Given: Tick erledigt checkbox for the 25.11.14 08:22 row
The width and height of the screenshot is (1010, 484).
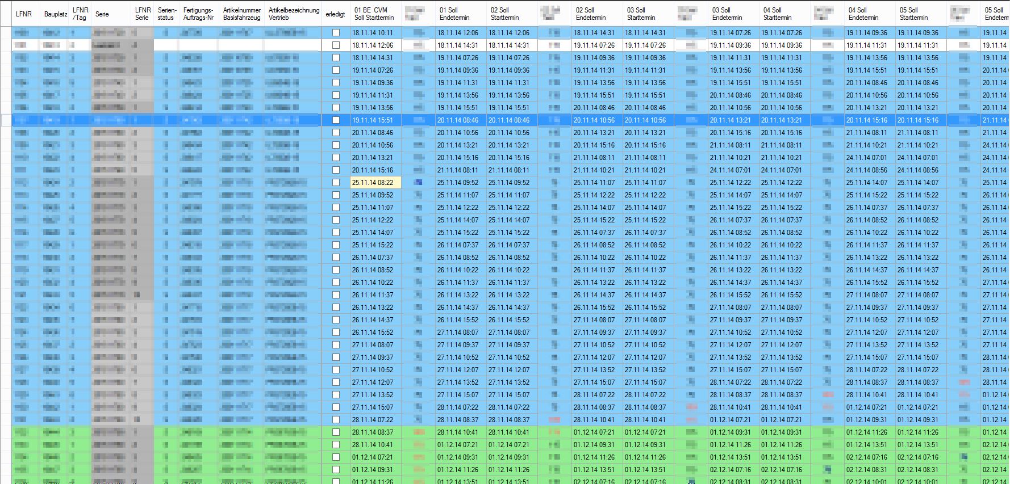Looking at the screenshot, I should pyautogui.click(x=336, y=183).
